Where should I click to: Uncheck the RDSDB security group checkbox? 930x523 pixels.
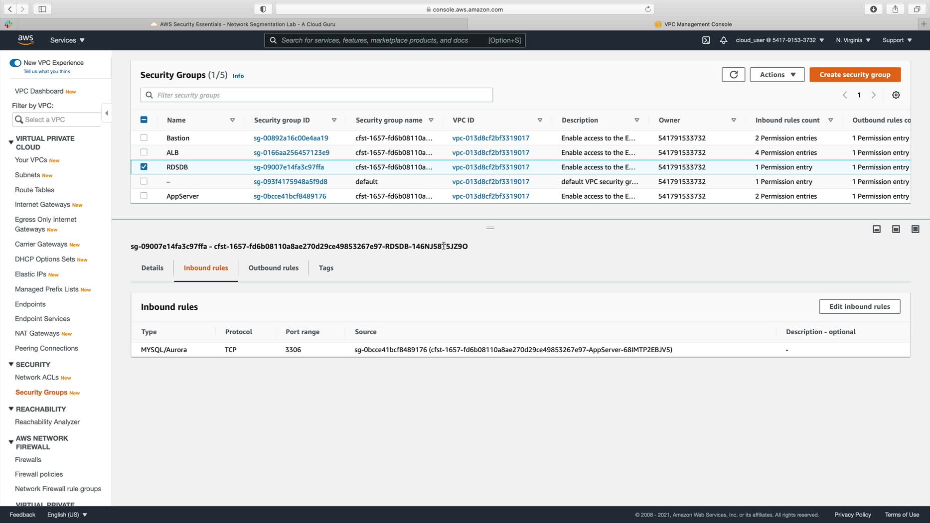144,167
